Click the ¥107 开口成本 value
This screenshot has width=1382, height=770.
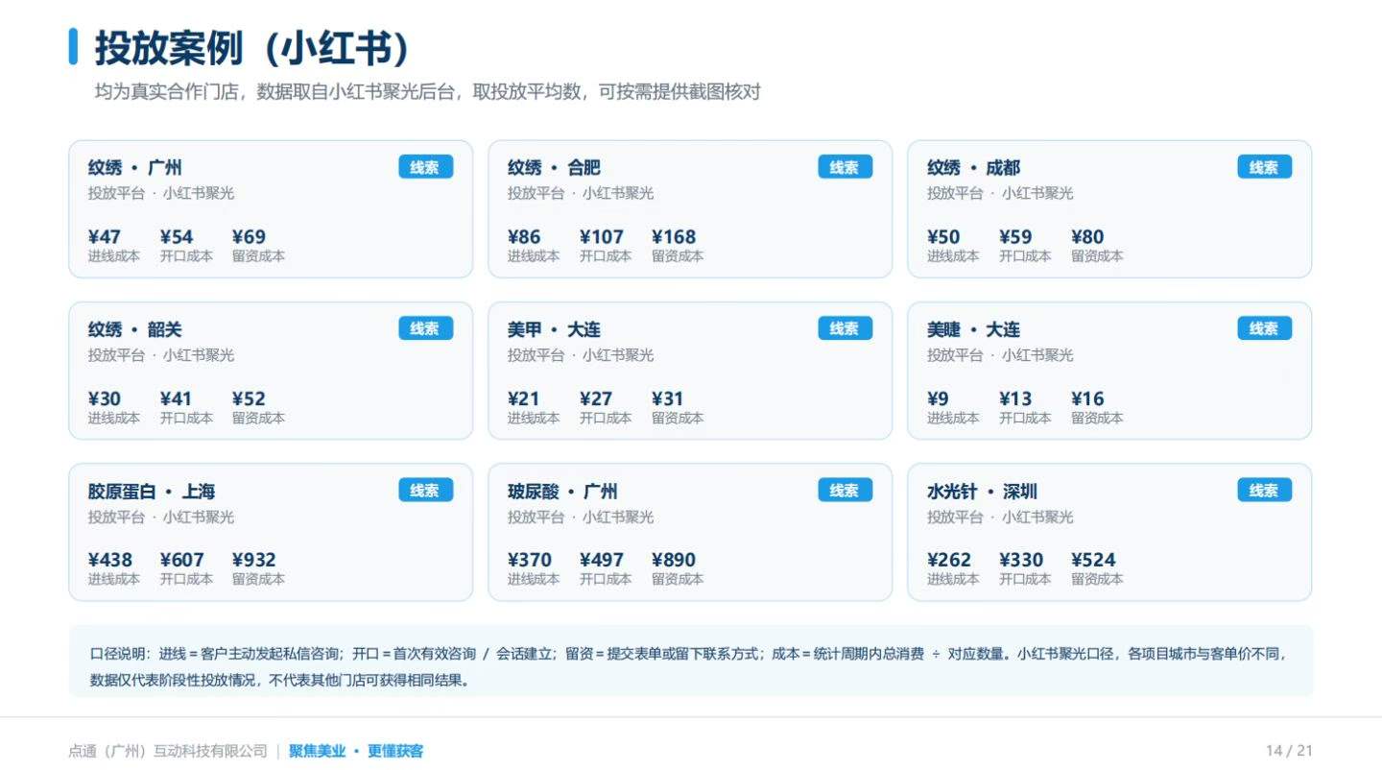(602, 237)
